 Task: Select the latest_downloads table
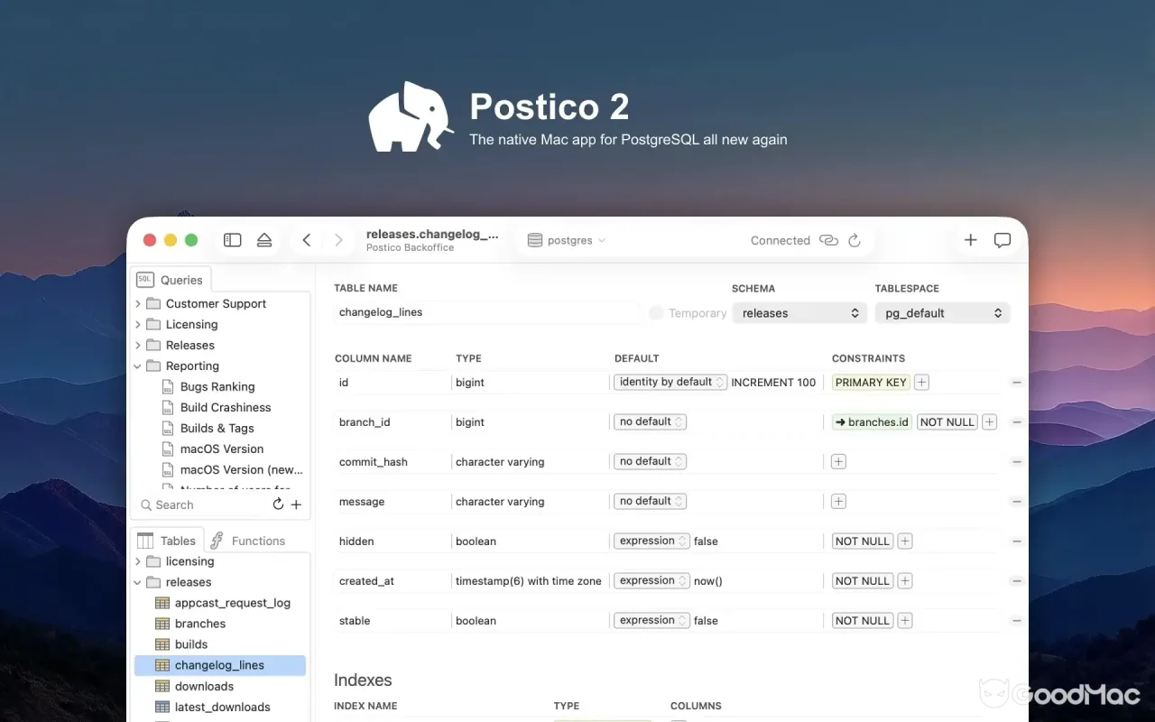tap(223, 707)
